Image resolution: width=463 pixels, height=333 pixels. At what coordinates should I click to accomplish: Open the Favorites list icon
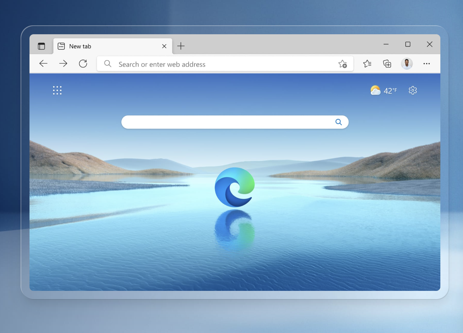(x=367, y=63)
